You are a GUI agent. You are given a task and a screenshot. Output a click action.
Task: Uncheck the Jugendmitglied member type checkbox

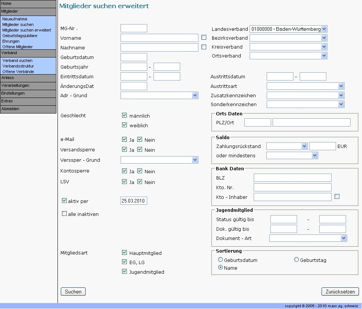click(124, 272)
